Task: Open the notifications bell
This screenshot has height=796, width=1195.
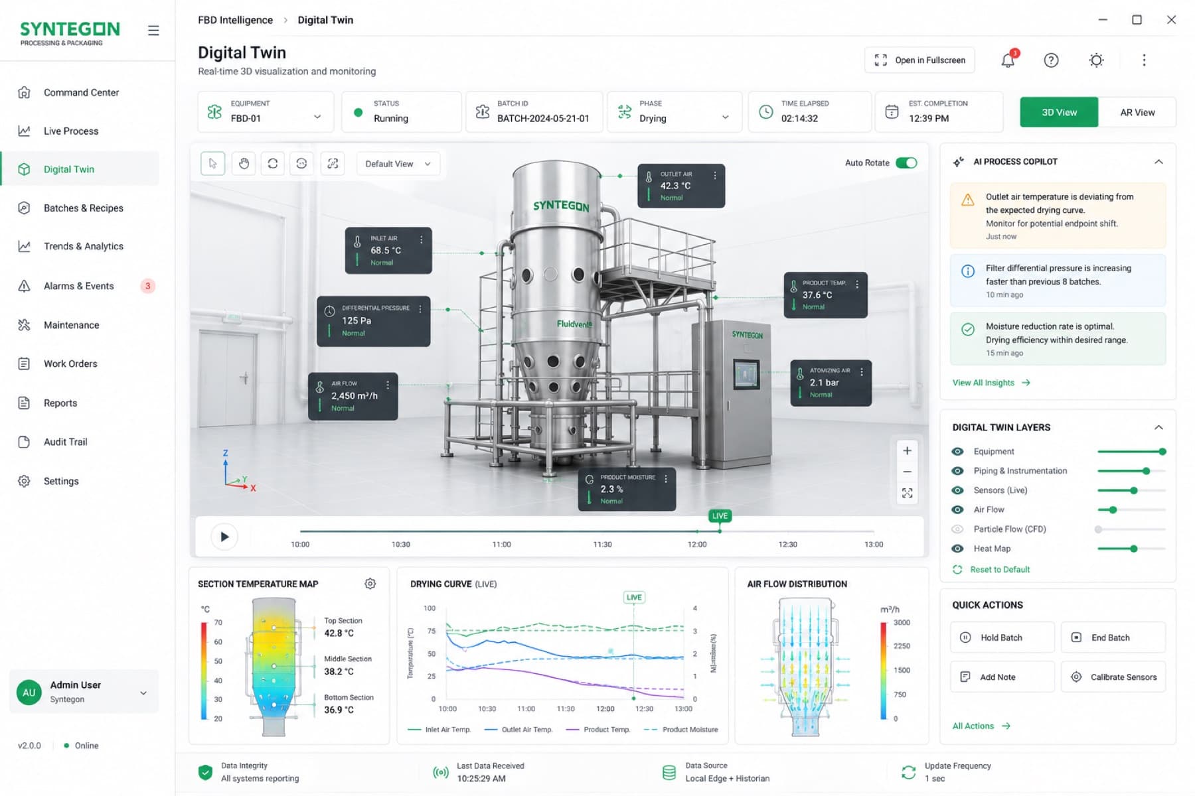Action: coord(1008,60)
